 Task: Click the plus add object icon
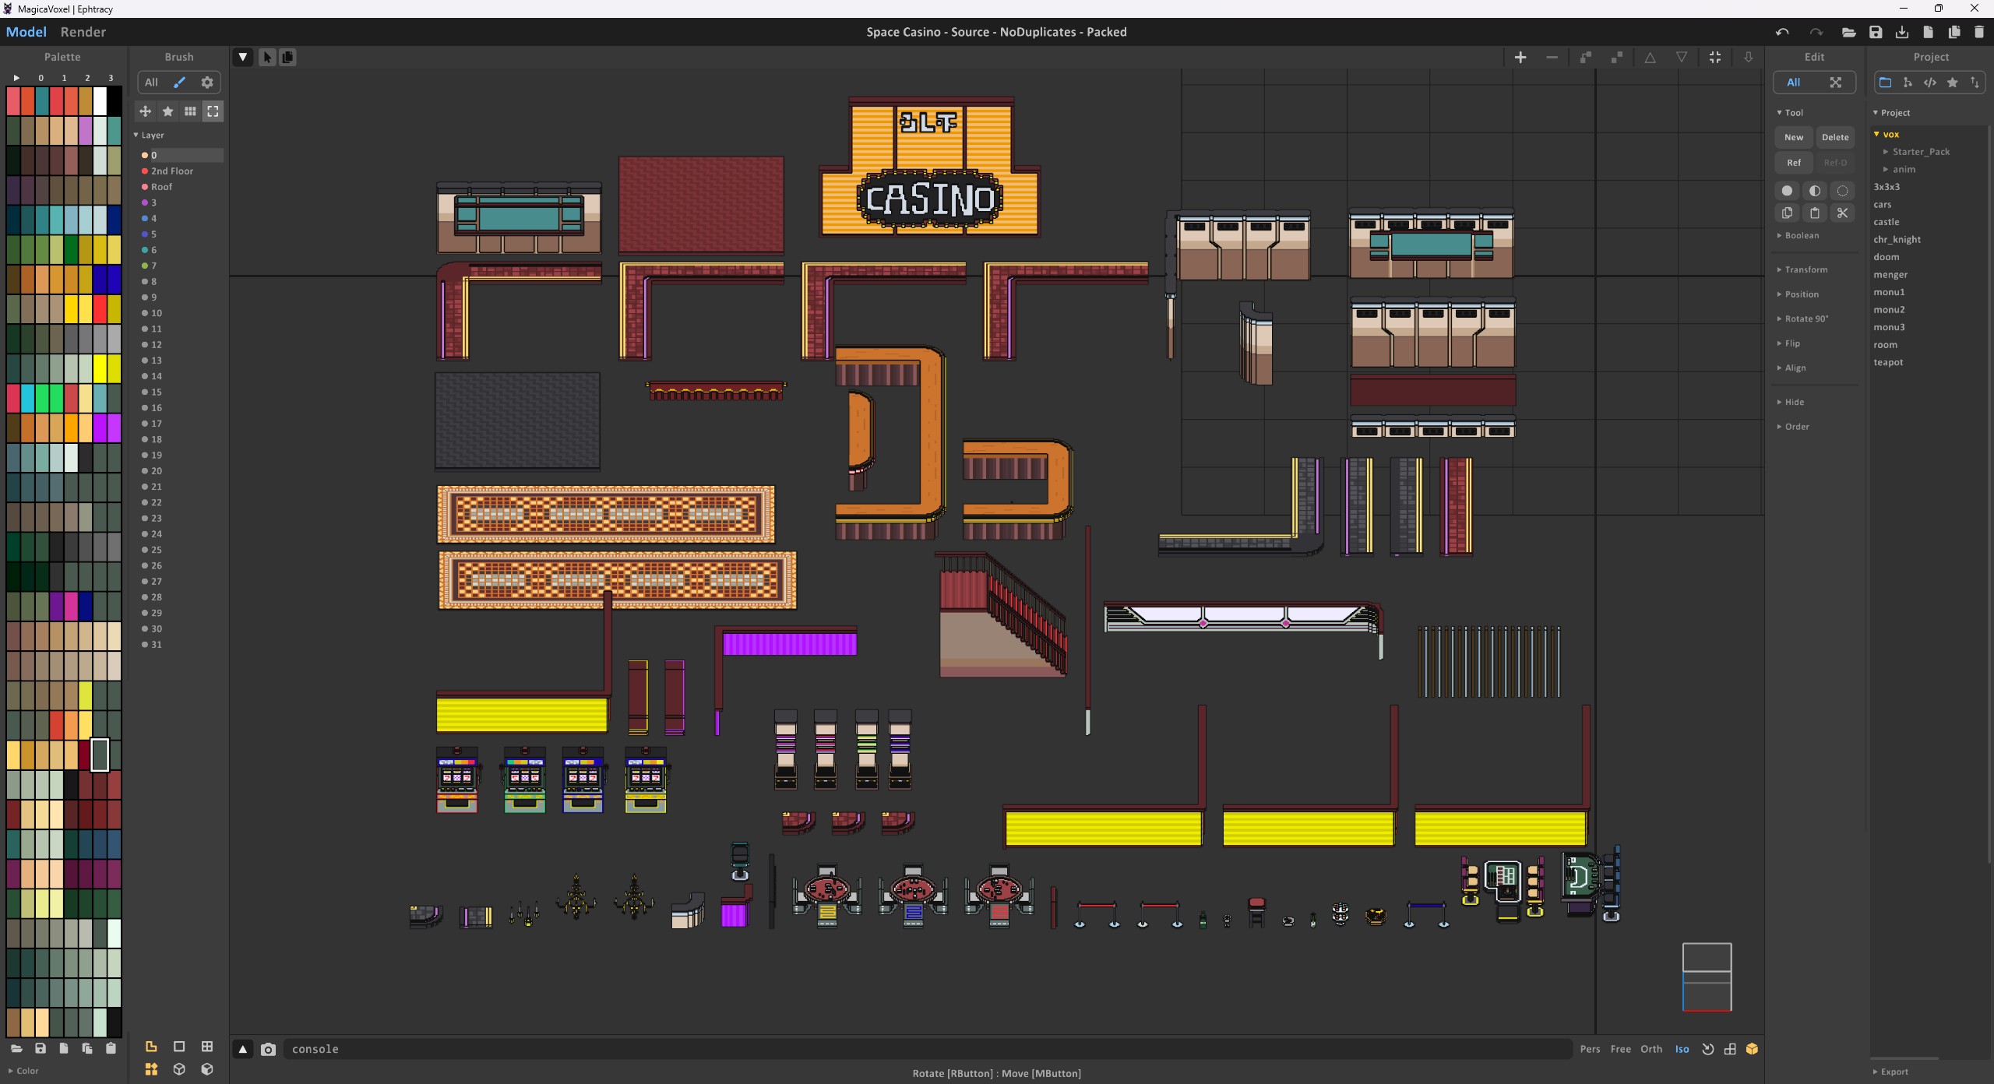[1520, 57]
